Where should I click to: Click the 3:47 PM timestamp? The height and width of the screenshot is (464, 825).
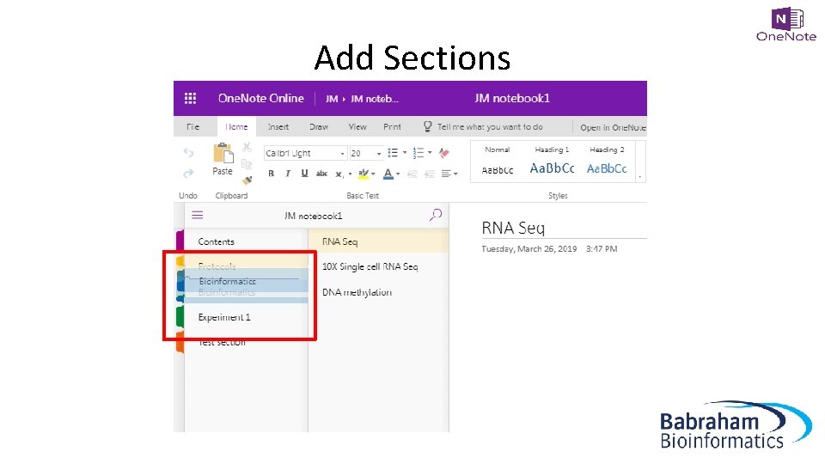[x=602, y=249]
